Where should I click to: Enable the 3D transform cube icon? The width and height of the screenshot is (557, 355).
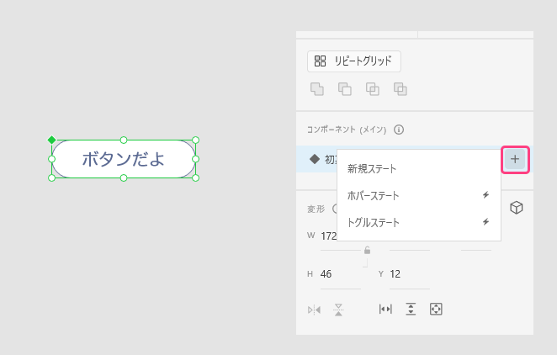[517, 208]
